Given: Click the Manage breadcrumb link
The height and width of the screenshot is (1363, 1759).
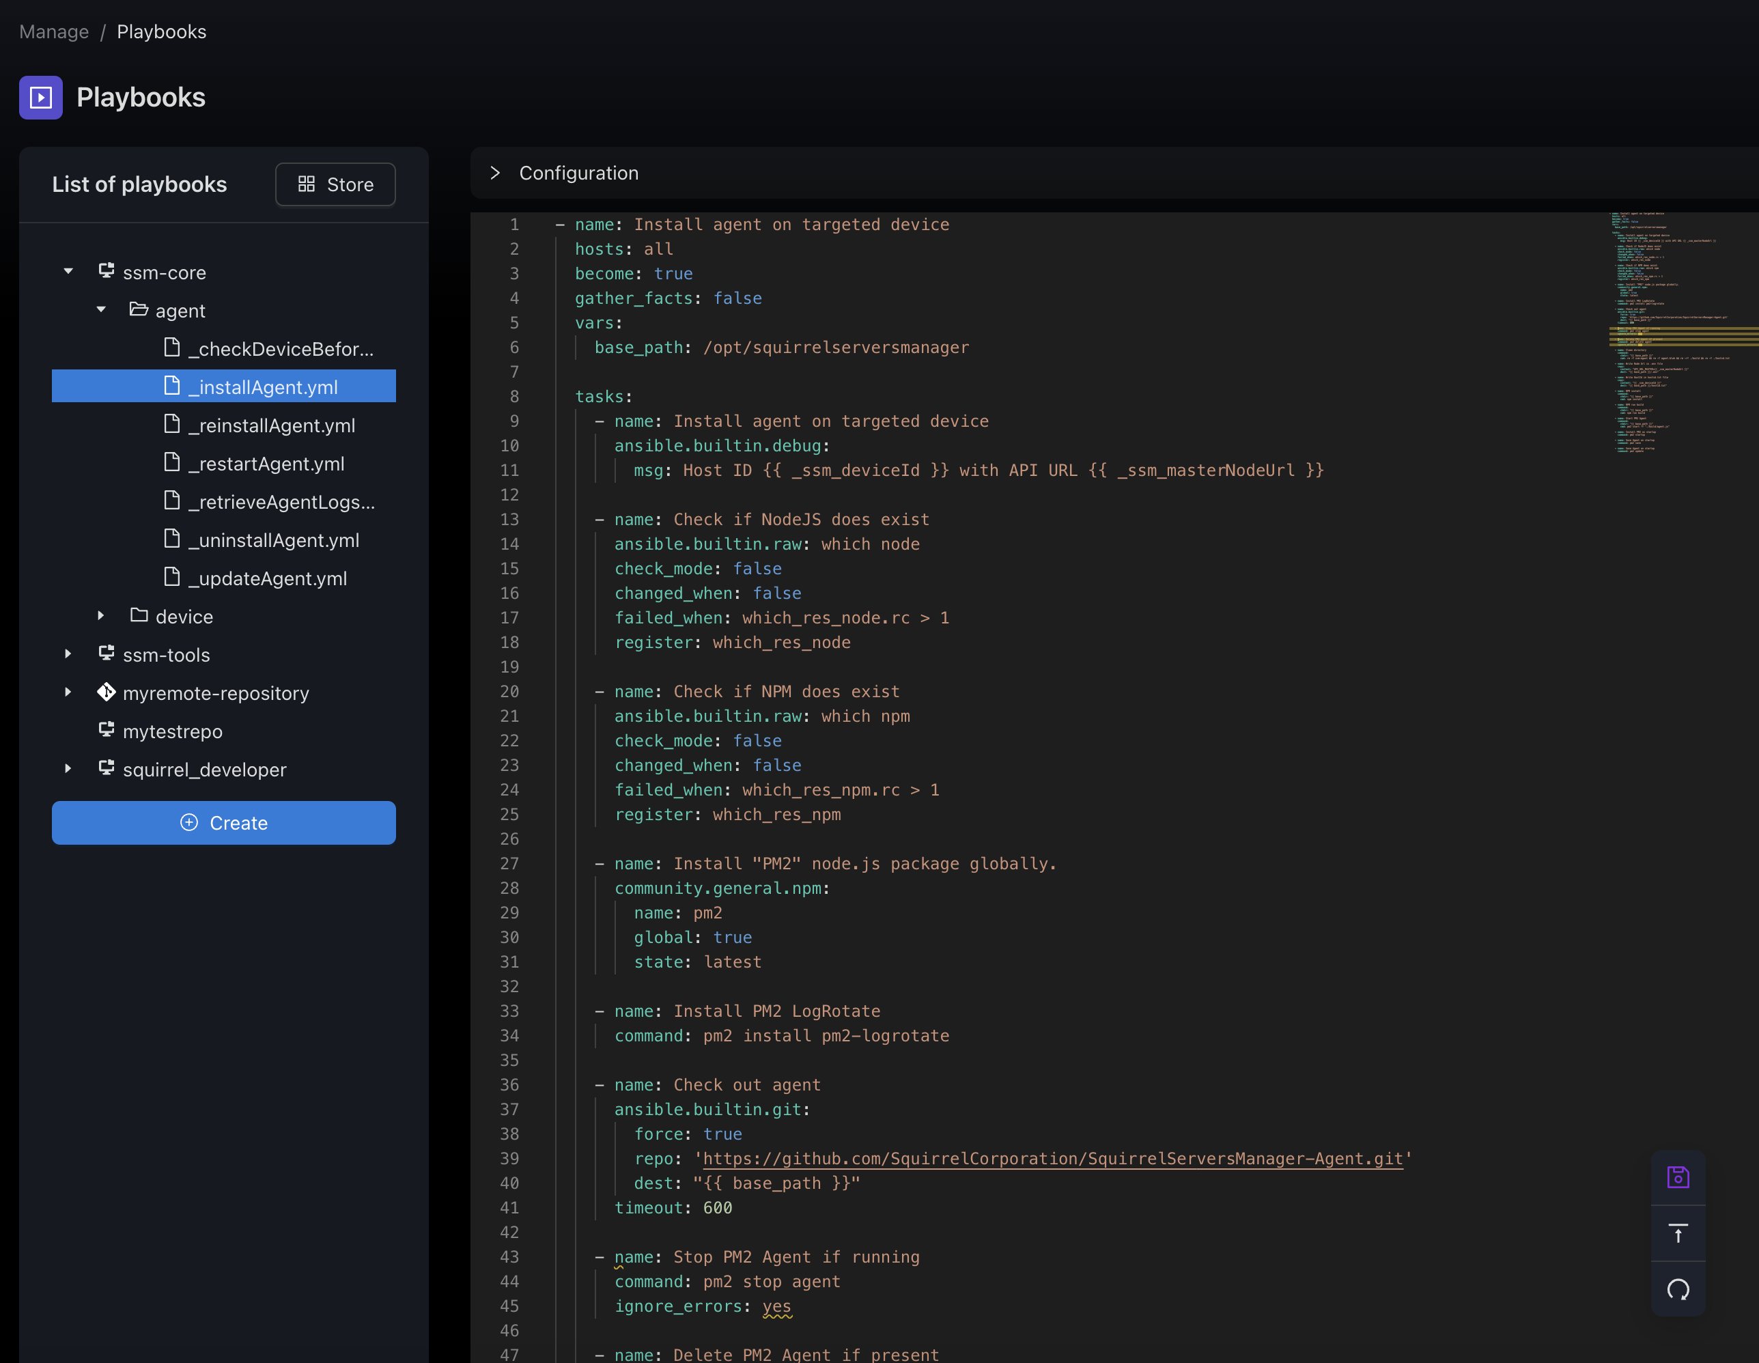Looking at the screenshot, I should click(54, 30).
